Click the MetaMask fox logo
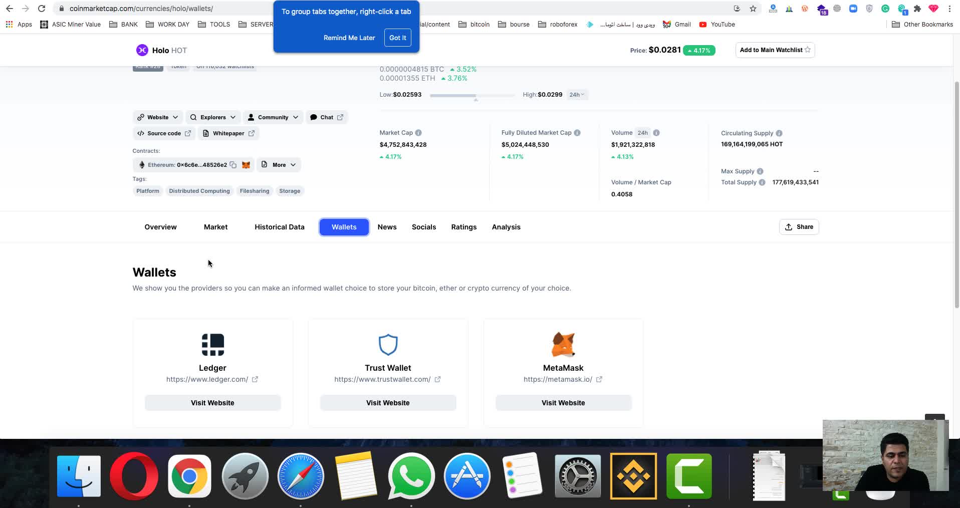This screenshot has height=508, width=960. coord(563,344)
